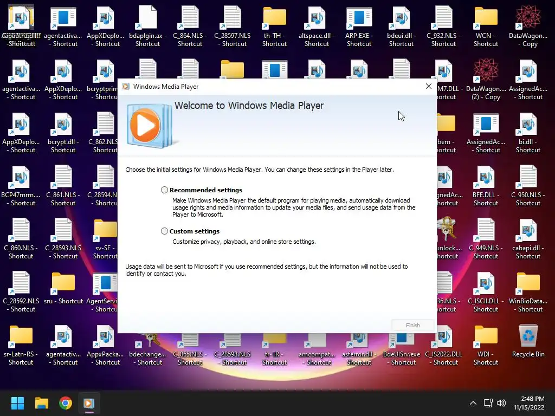Select the C_950.NLS - Shortcut icon
Image resolution: width=555 pixels, height=416 pixels.
(x=528, y=186)
